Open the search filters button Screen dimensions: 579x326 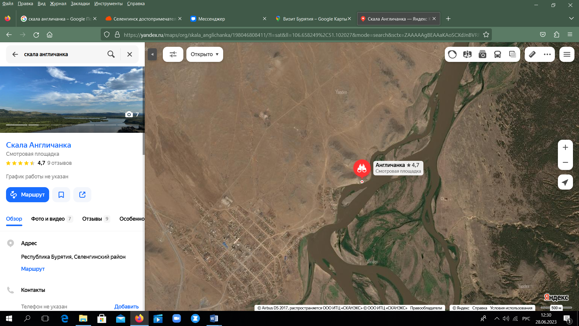click(173, 54)
